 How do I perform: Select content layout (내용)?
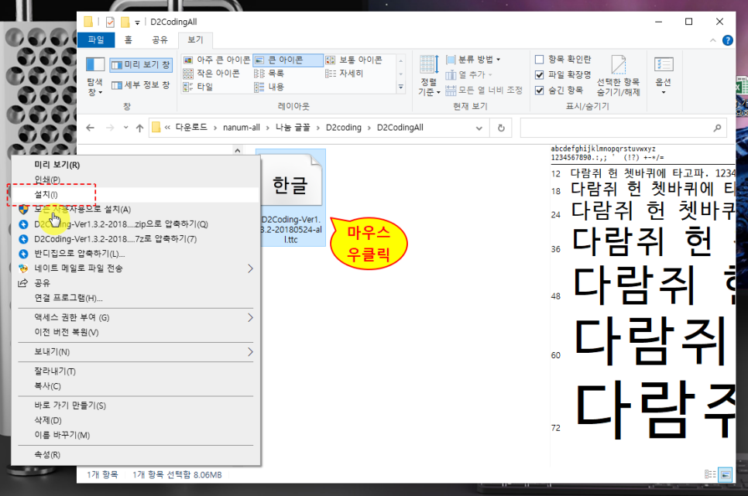[x=269, y=87]
